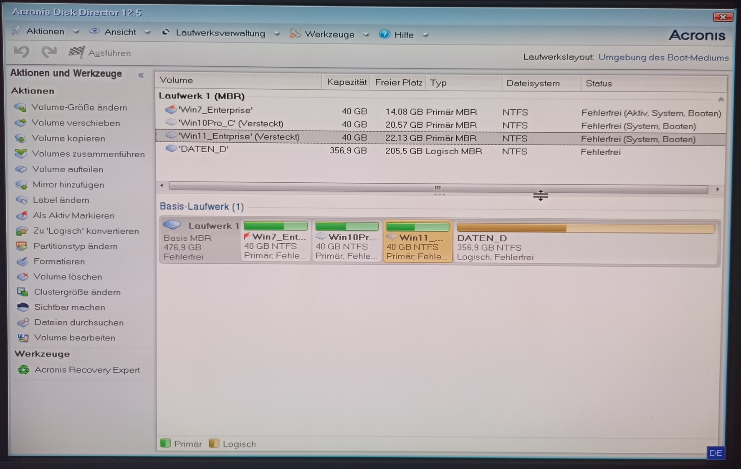The image size is (741, 469).
Task: Click the Volume verschieben icon
Action: [x=20, y=123]
